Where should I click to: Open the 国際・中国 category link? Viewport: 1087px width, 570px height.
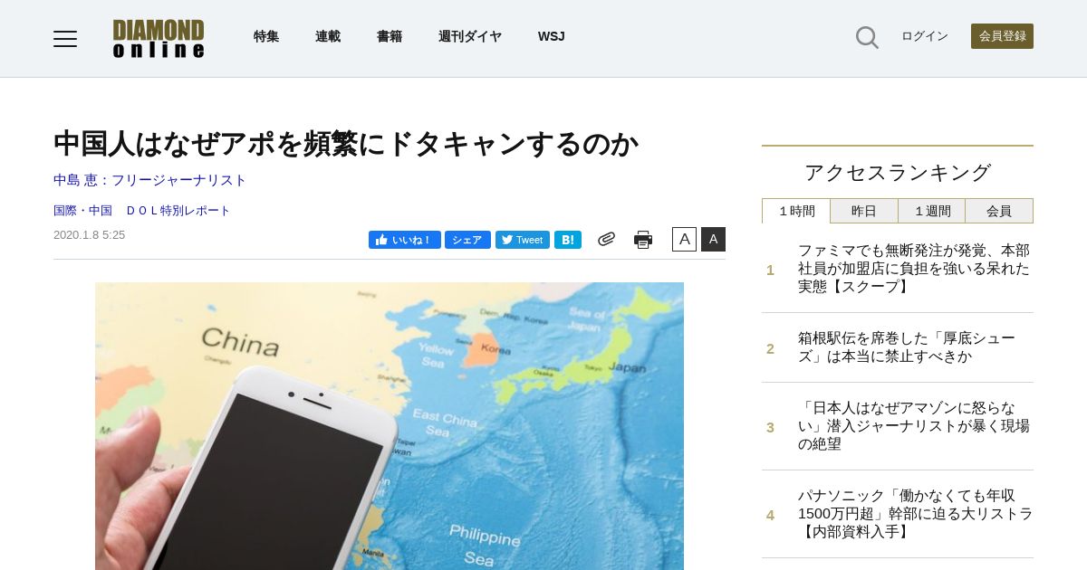[82, 211]
